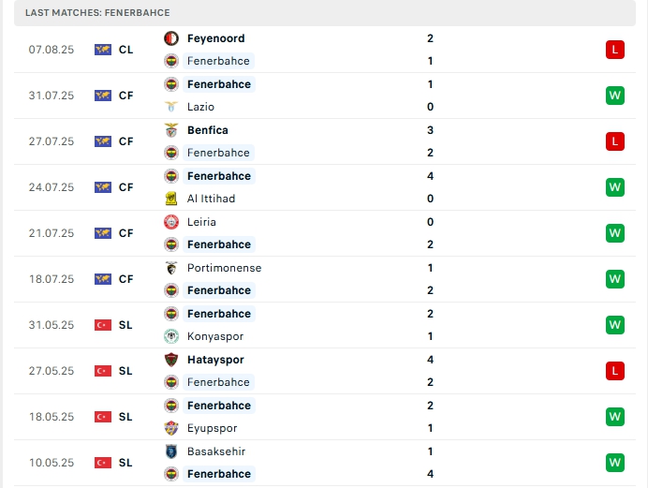Click the red L badge for Feyenoord match
This screenshot has width=648, height=488.
(x=615, y=50)
